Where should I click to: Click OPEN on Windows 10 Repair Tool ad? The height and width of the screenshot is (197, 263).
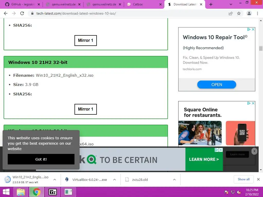[217, 85]
